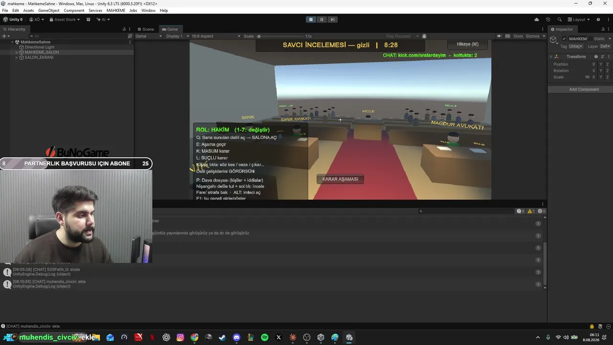The height and width of the screenshot is (345, 613).
Task: Toggle the Scale constrained proportions link
Action: click(x=587, y=77)
